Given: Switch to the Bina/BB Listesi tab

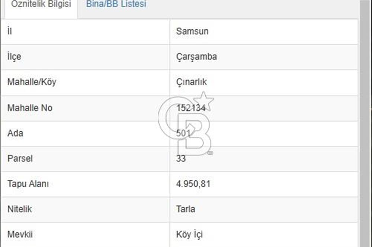Looking at the screenshot, I should [x=116, y=4].
